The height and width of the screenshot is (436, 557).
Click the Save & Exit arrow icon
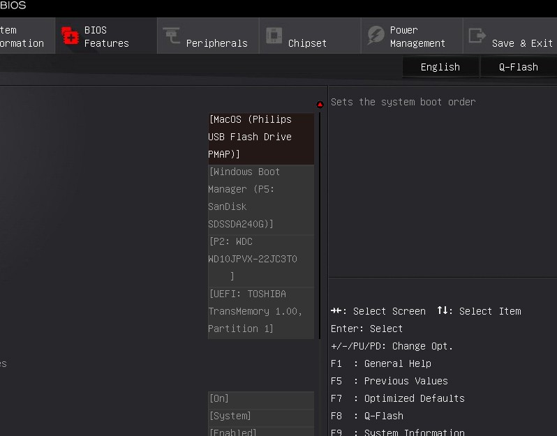(x=477, y=36)
